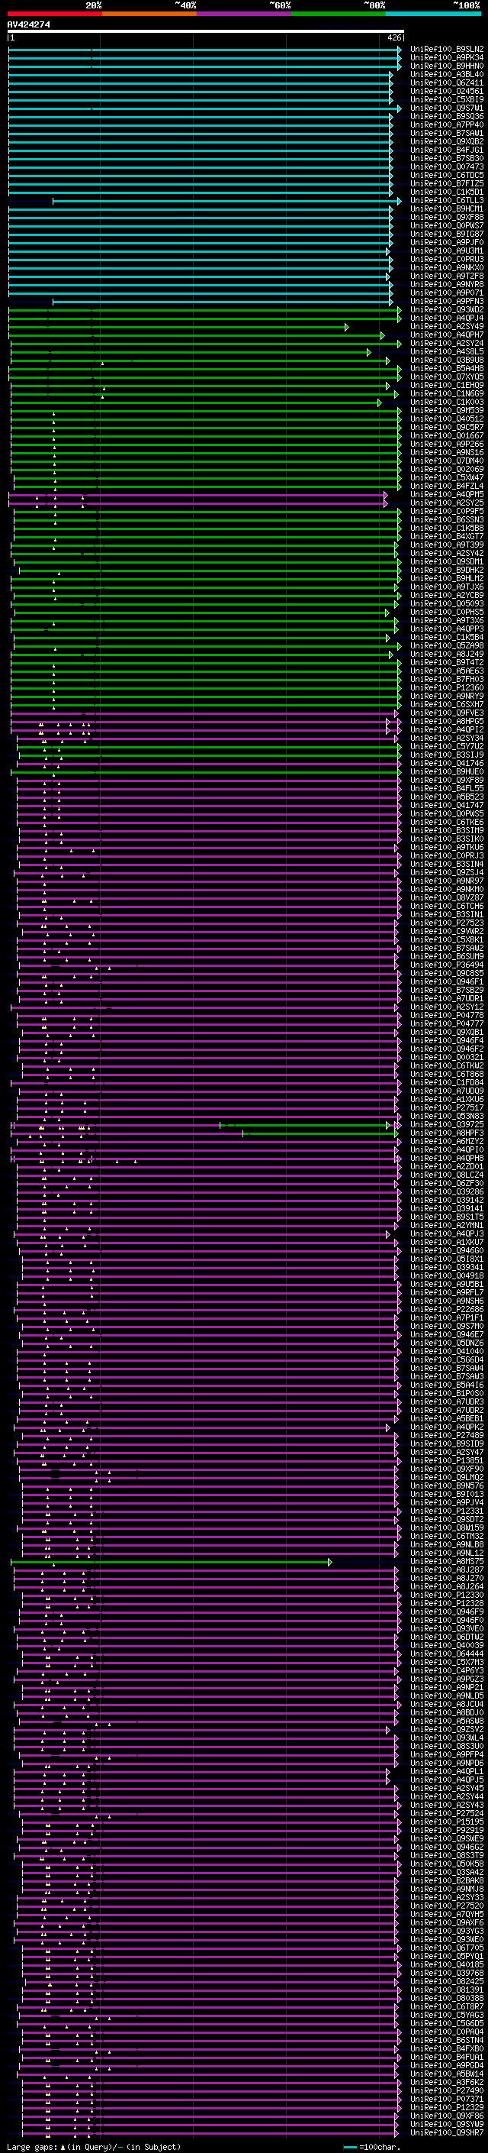This screenshot has height=2153, width=488.
Task: Open hit UniRef100_Q9S7W1
Action: coord(447,108)
